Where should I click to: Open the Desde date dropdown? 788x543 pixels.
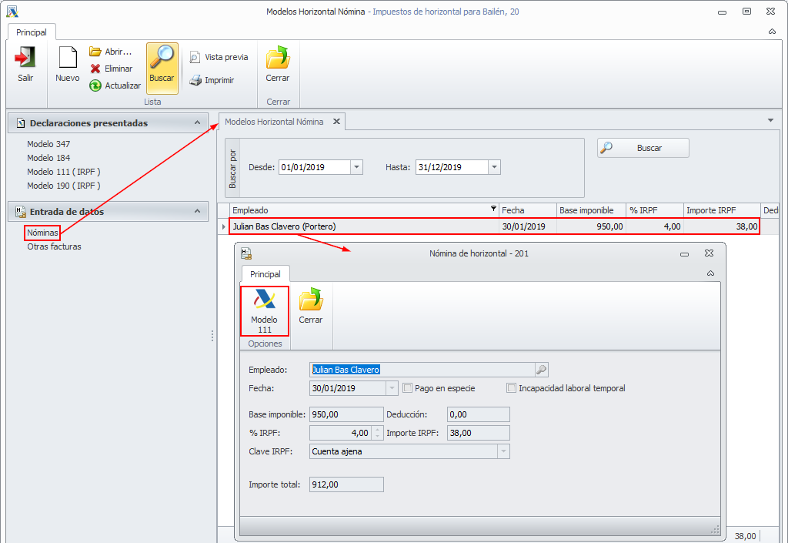pyautogui.click(x=356, y=167)
